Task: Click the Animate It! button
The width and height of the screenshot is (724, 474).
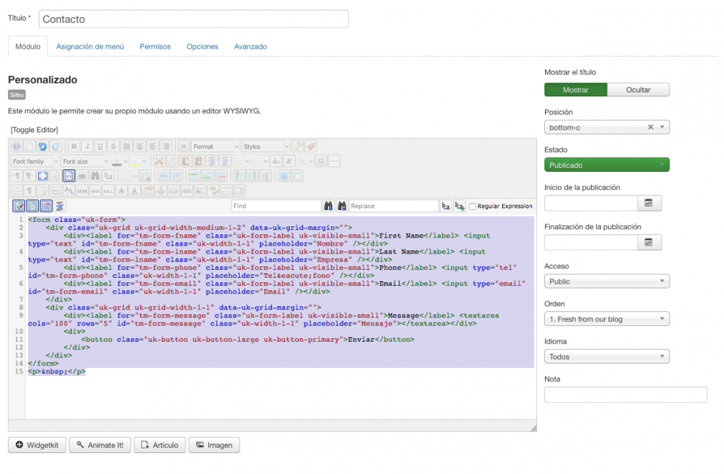Action: (x=100, y=445)
